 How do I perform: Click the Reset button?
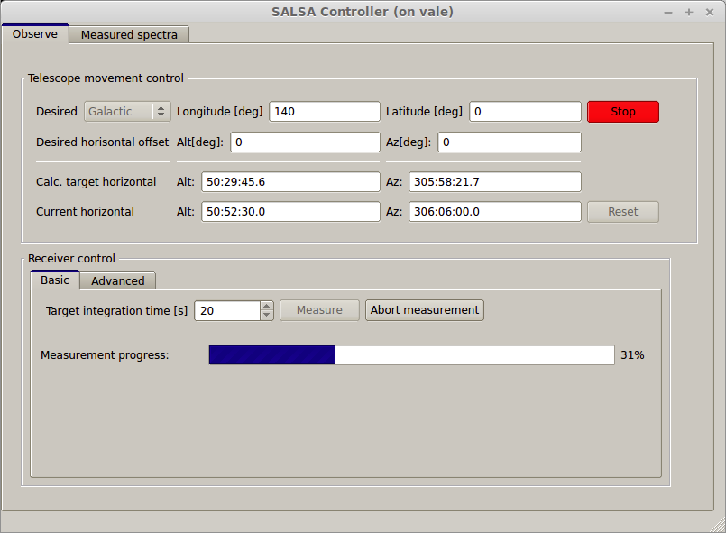click(x=623, y=212)
